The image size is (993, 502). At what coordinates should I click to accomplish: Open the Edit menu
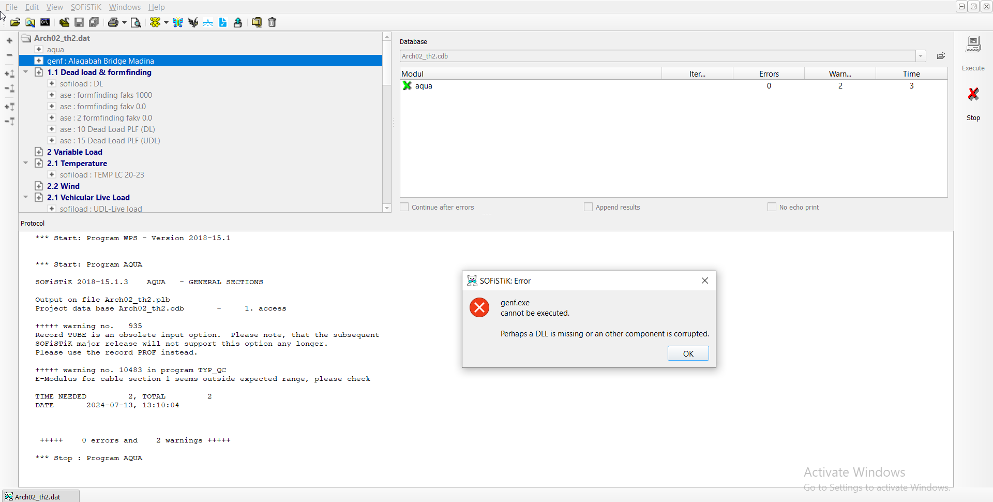(32, 7)
